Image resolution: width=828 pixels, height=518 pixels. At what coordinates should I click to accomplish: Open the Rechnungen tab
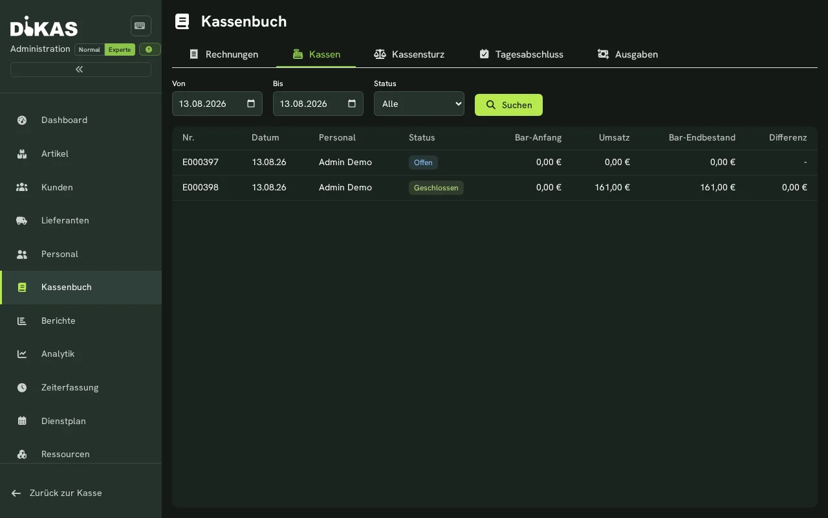[224, 54]
